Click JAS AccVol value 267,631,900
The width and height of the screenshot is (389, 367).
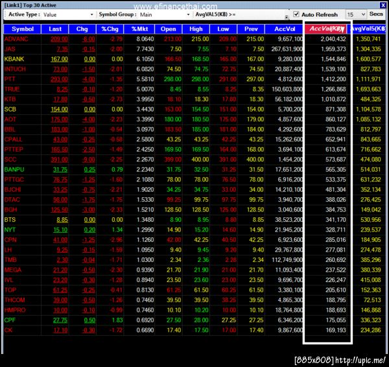pos(287,49)
